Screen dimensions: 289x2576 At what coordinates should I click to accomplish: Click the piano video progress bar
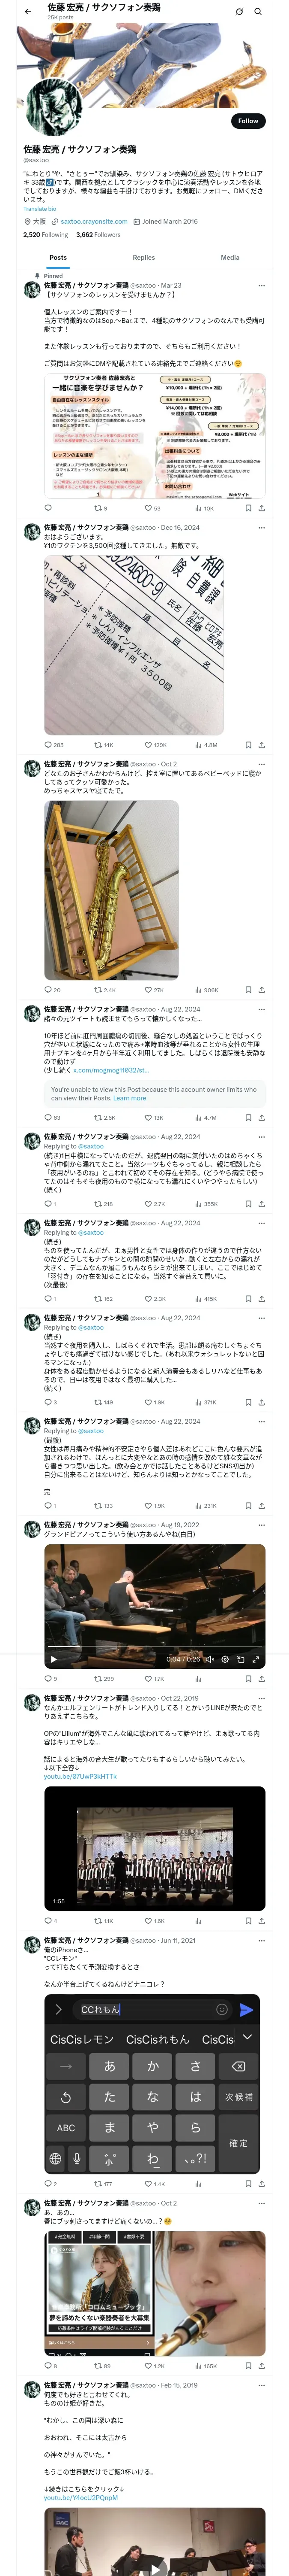[x=155, y=1648]
